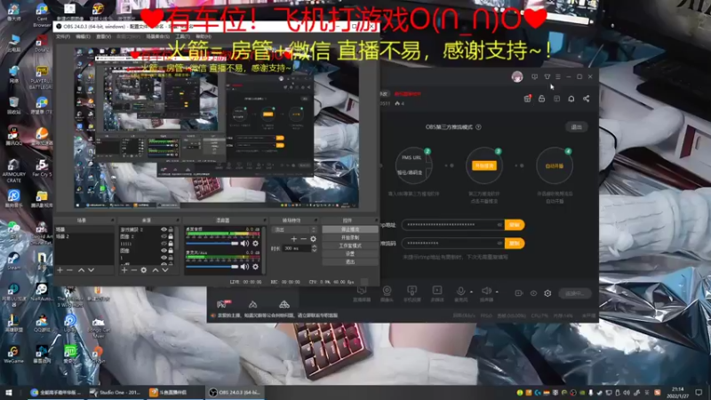
Task: Click the padlock icon in Douyu header
Action: (541, 99)
